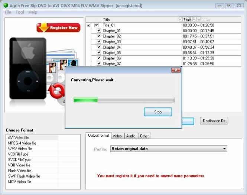Viewport: 247px width, 195px height.
Task: Click the Register Now banner button
Action: [x=58, y=27]
